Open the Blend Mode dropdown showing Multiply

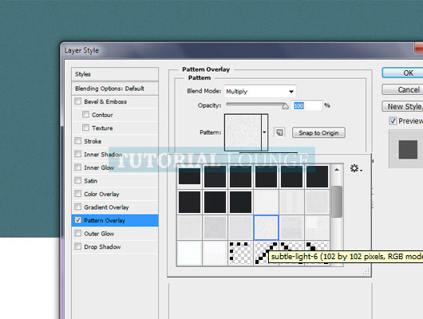click(260, 92)
